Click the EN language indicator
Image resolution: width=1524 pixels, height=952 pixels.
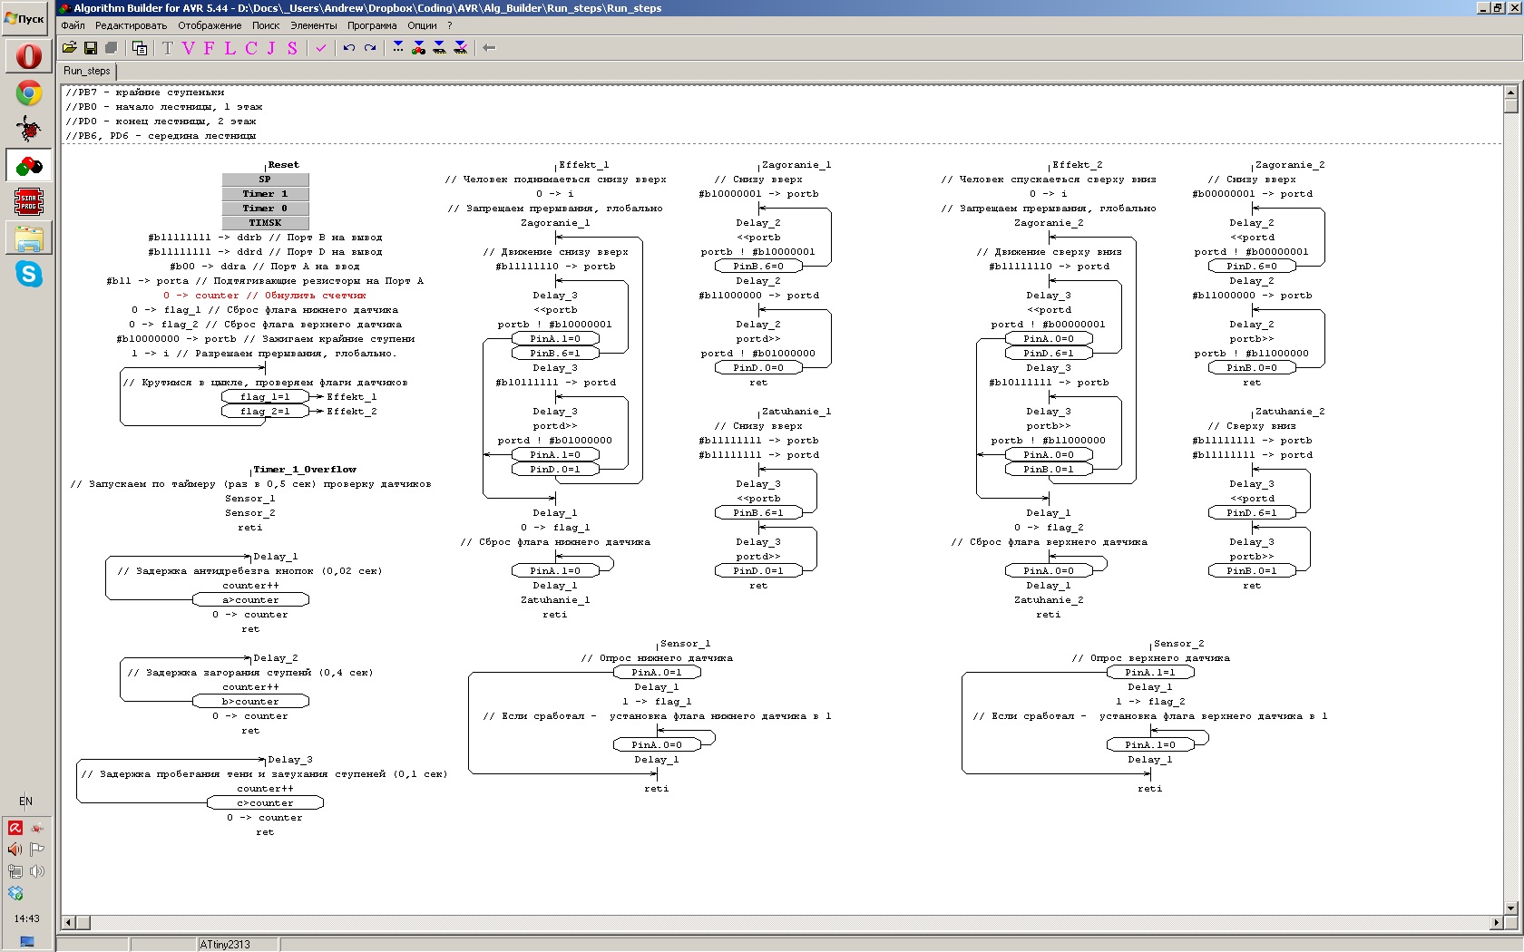coord(25,801)
